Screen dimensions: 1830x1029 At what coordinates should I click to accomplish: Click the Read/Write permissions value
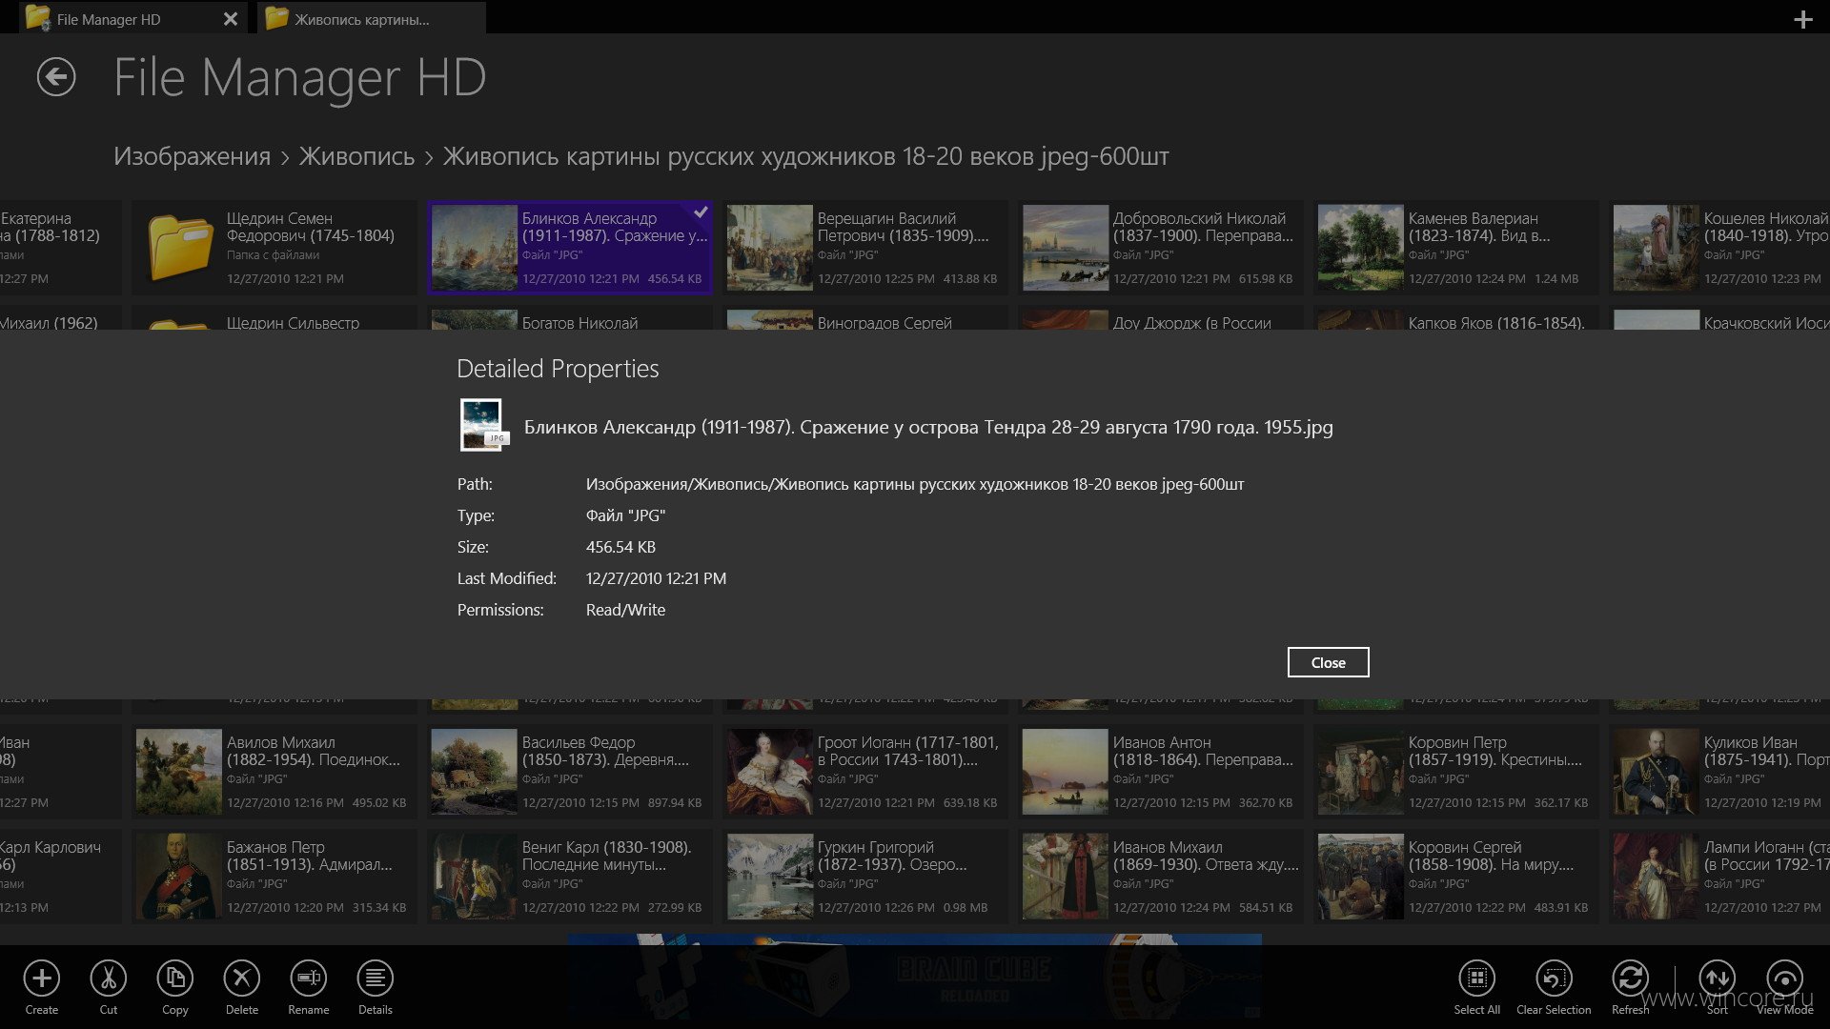(625, 610)
